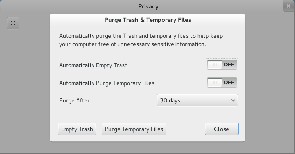Click the Purge Temporary Files button
The image size is (295, 154).
(x=134, y=129)
